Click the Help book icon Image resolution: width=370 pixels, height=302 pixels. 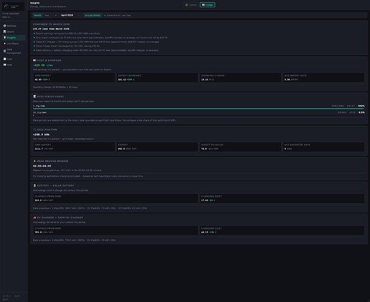pos(5,65)
